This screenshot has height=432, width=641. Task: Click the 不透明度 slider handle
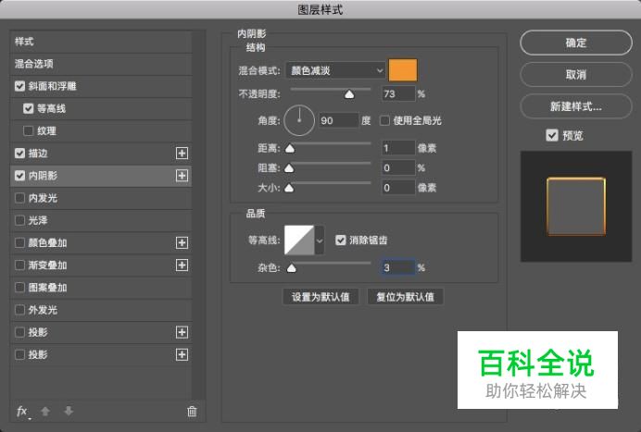pyautogui.click(x=349, y=94)
